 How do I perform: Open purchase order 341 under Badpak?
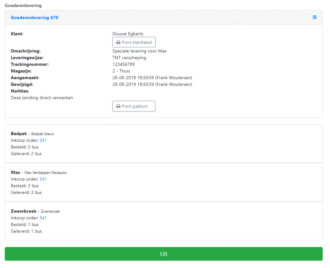click(43, 140)
